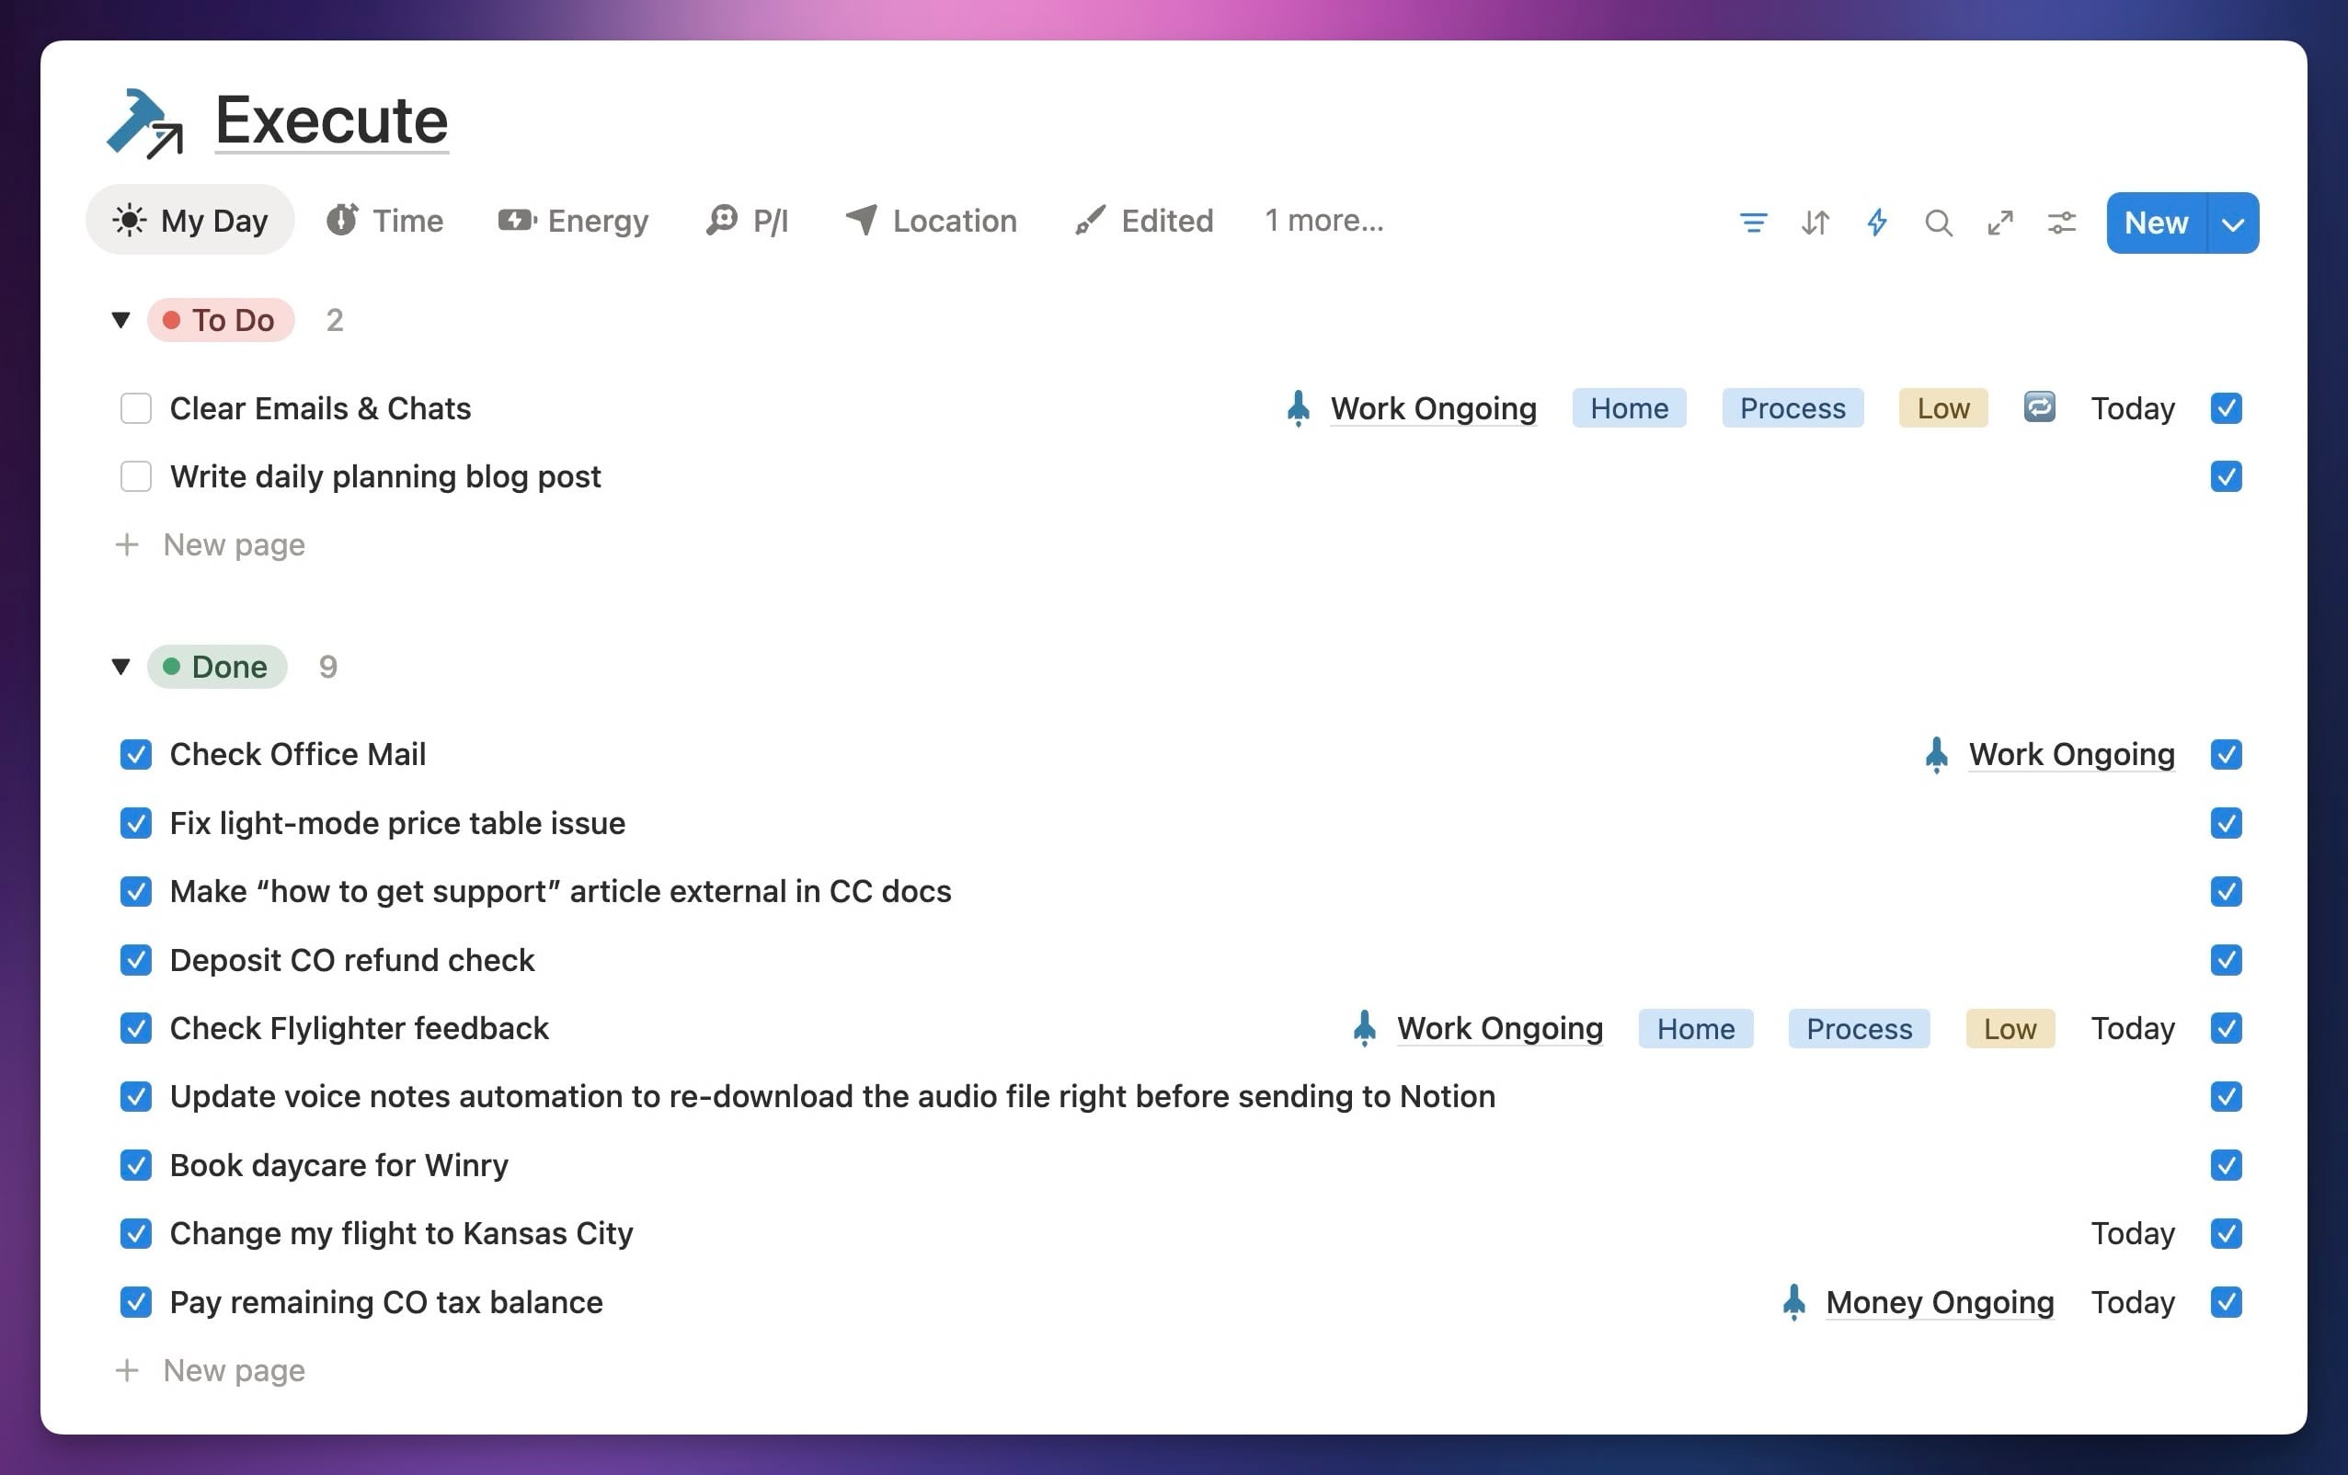
Task: Collapse the To Do group triangle
Action: (120, 320)
